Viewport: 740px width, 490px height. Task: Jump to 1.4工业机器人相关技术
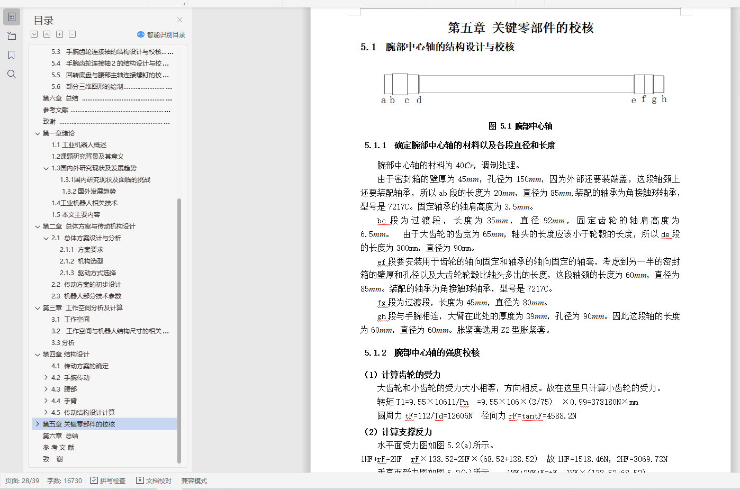(84, 203)
